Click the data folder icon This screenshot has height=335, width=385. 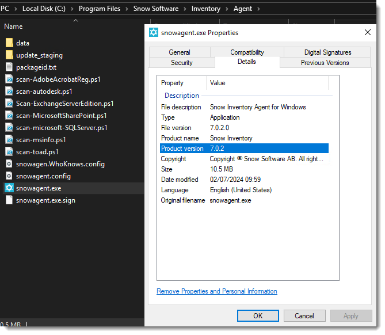(9, 43)
